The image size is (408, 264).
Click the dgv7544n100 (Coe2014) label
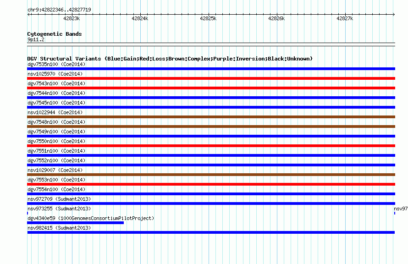56,93
